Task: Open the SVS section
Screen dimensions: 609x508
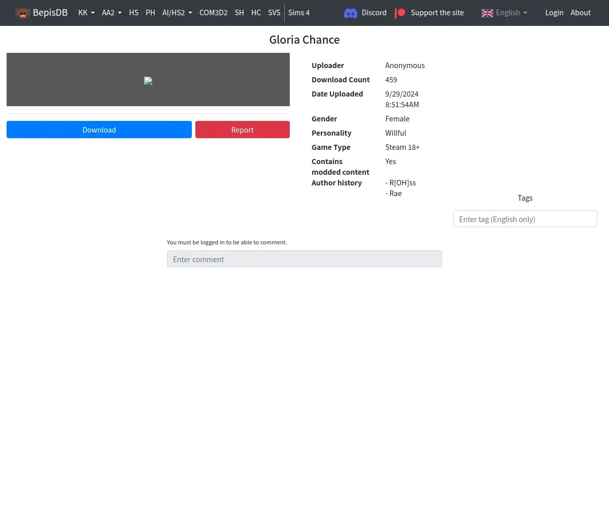Action: click(274, 13)
